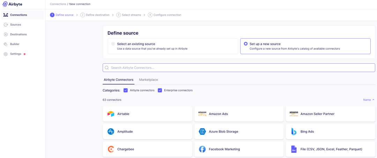Click the "63 connectors" count text
The height and width of the screenshot is (158, 377).
coord(112,100)
